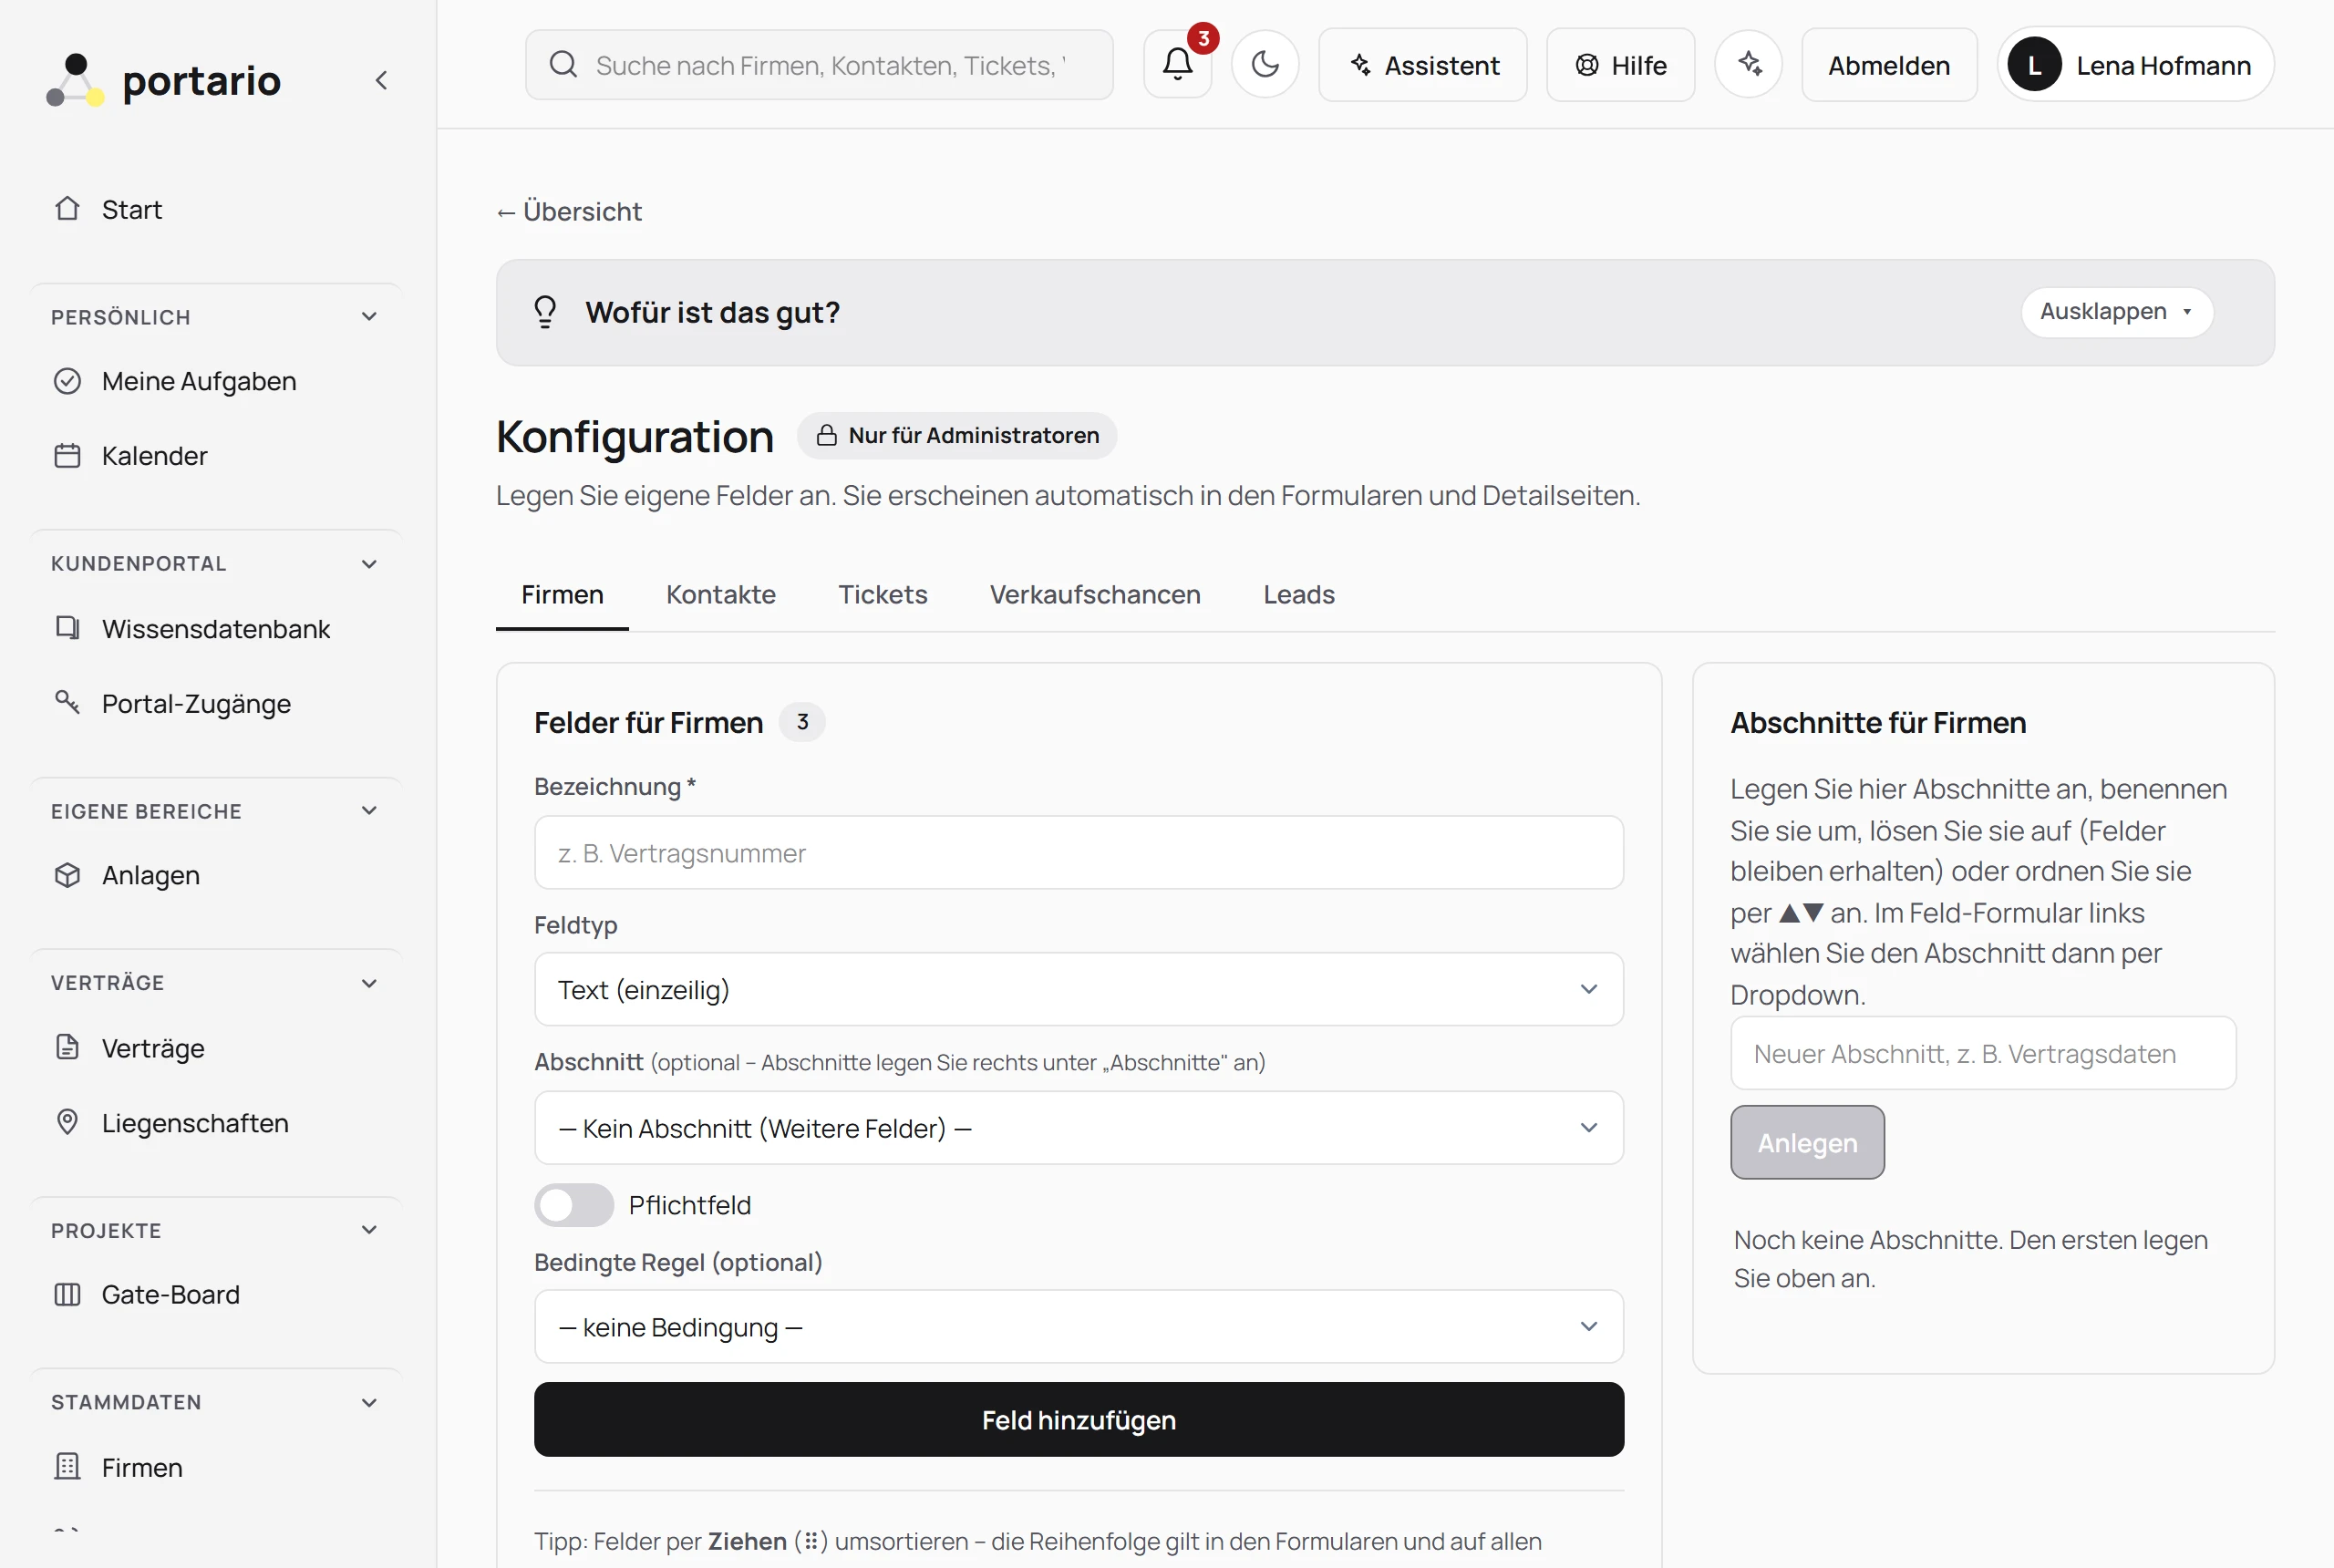This screenshot has height=1568, width=2334.
Task: Switch to dark mode with moon icon
Action: (1265, 65)
